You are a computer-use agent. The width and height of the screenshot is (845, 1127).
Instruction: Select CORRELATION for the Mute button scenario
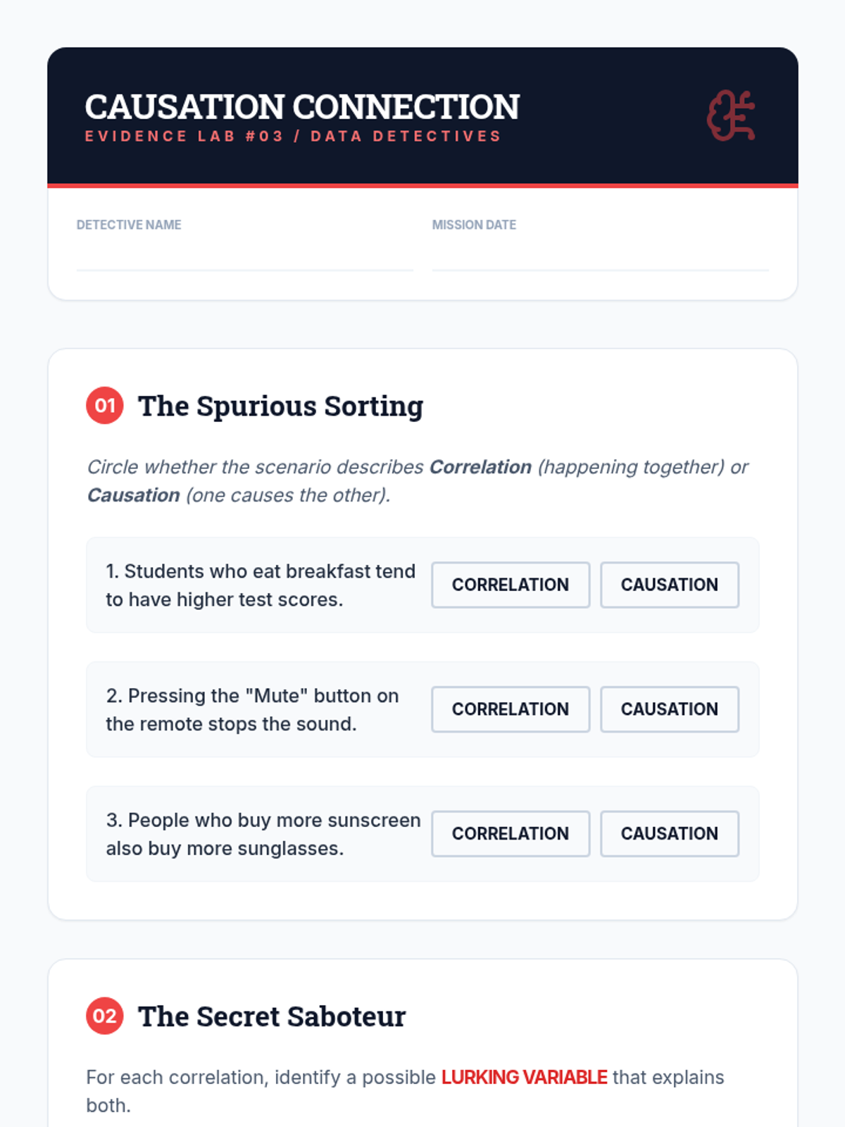coord(511,709)
